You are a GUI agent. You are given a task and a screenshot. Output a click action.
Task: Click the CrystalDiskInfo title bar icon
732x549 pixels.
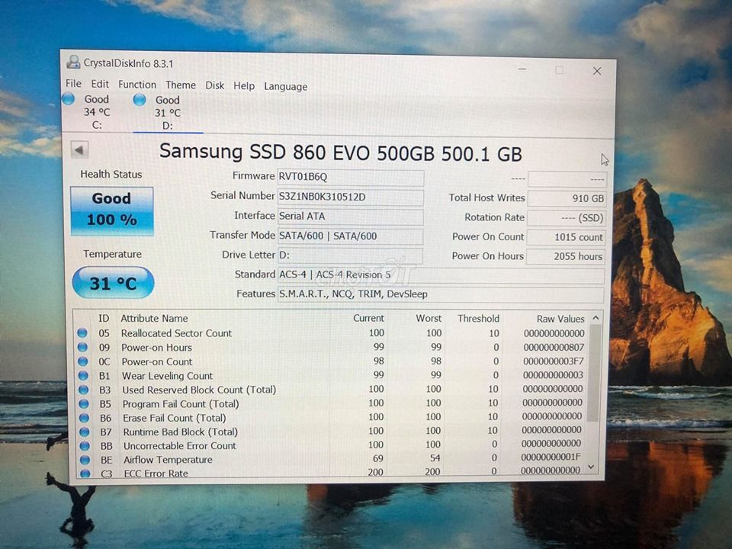pyautogui.click(x=73, y=62)
